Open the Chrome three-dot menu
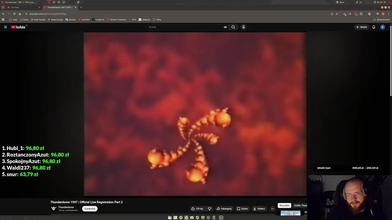 coord(389,14)
